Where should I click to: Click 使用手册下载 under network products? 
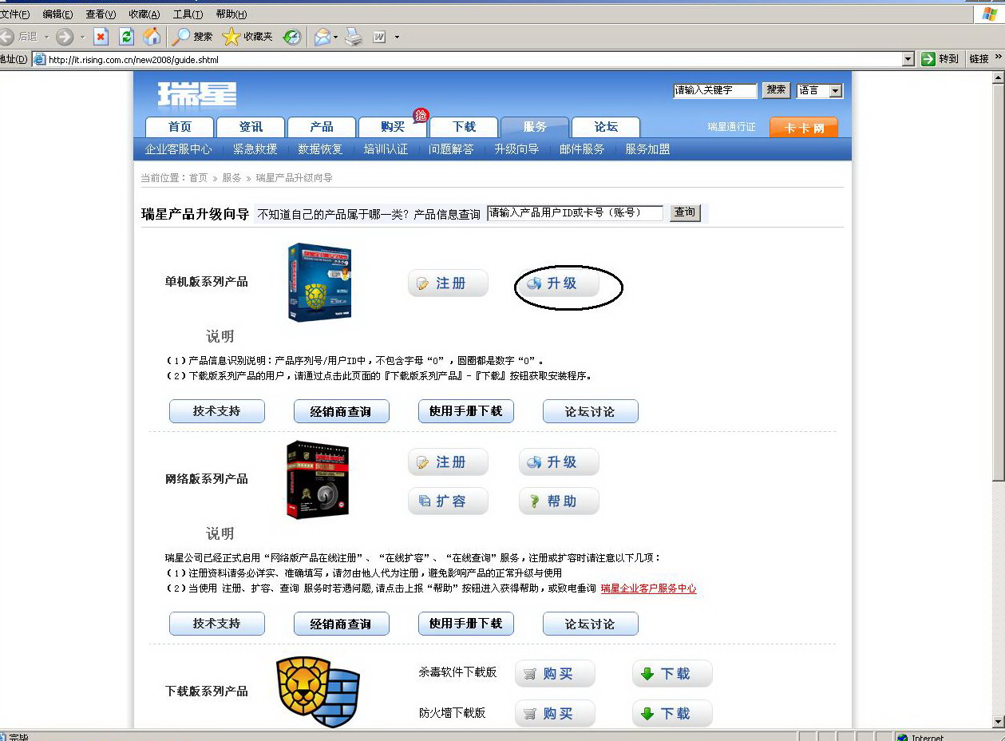[x=466, y=624]
